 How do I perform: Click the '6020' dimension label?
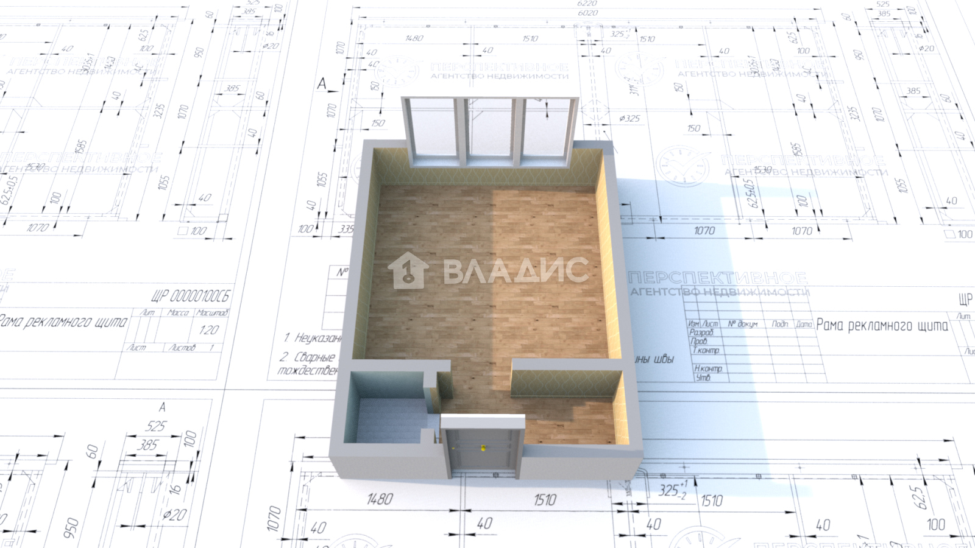coord(587,13)
